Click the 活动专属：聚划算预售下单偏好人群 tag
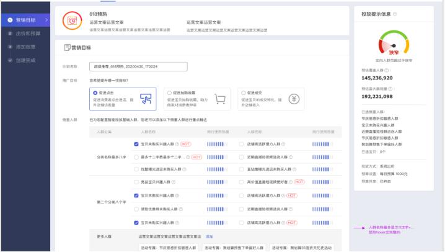The height and width of the screenshot is (252, 445). (234, 248)
